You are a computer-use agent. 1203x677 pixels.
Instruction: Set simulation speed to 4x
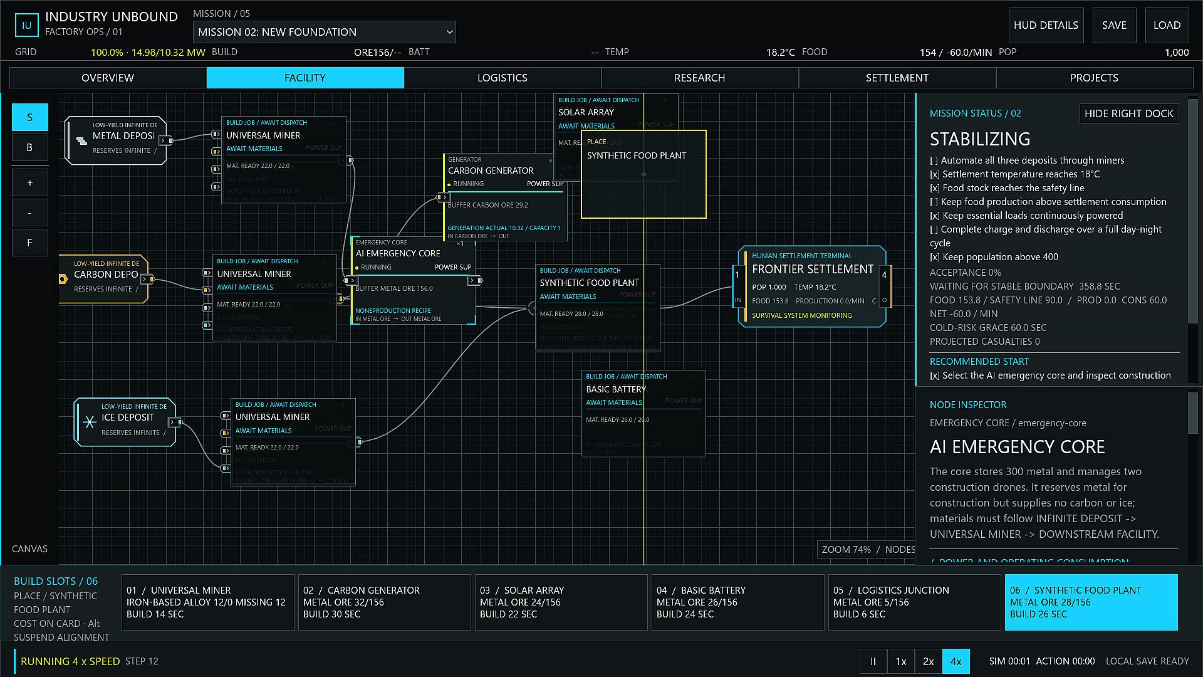pos(956,661)
